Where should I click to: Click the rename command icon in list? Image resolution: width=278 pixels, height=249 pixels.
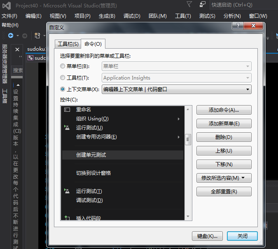coord(67,110)
